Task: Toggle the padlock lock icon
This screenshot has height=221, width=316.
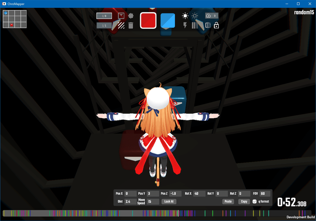Action: pos(216,25)
